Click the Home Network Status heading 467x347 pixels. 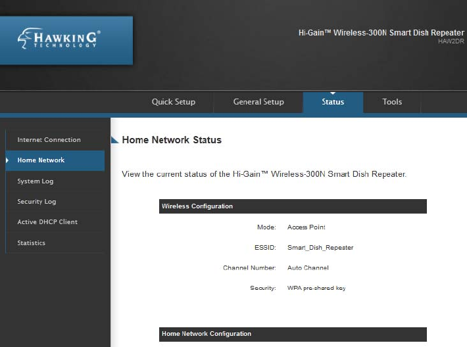172,140
